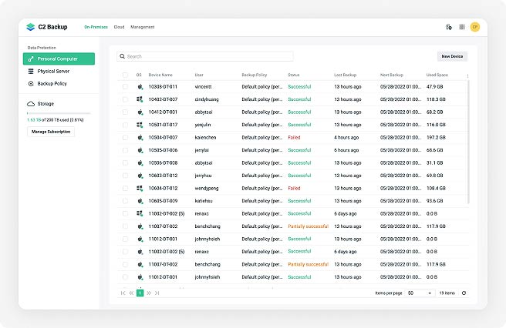This screenshot has height=328, width=506.
Task: Open the Management tab
Action: (x=143, y=27)
